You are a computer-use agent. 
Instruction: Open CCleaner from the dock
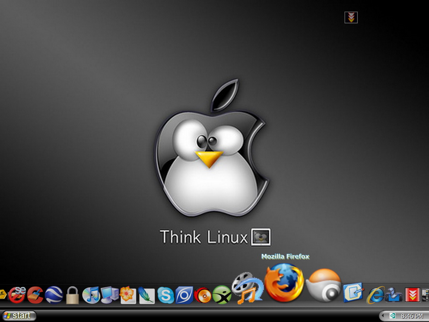coord(35,295)
